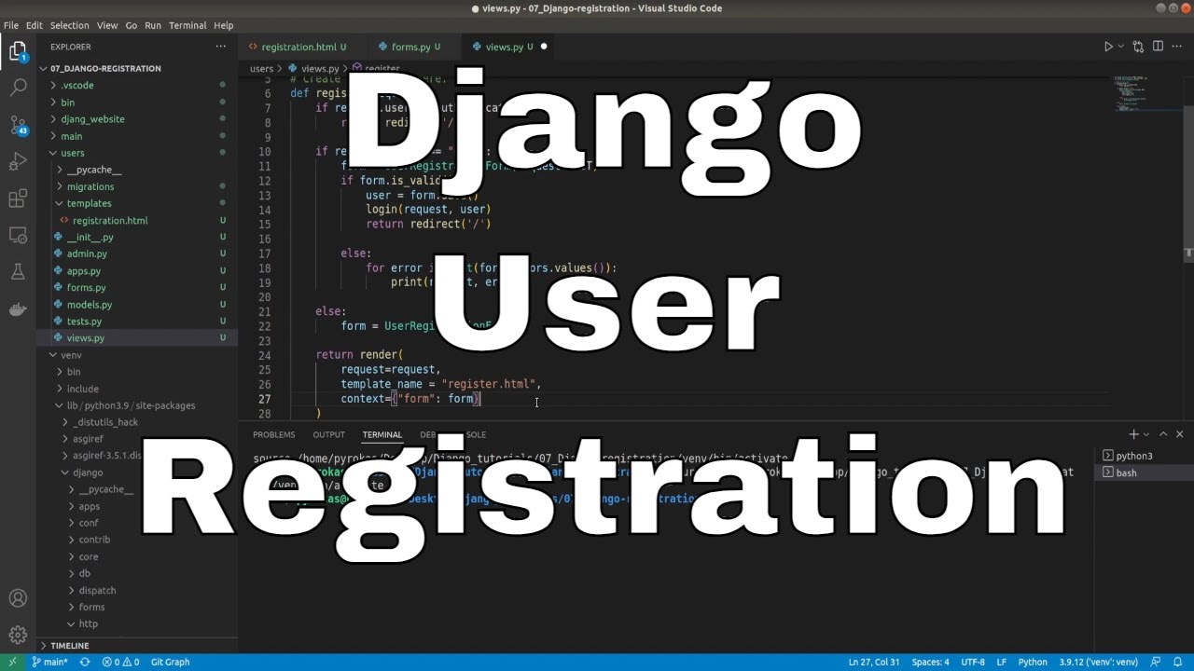
Task: Collapse the templates folder
Action: 137,203
